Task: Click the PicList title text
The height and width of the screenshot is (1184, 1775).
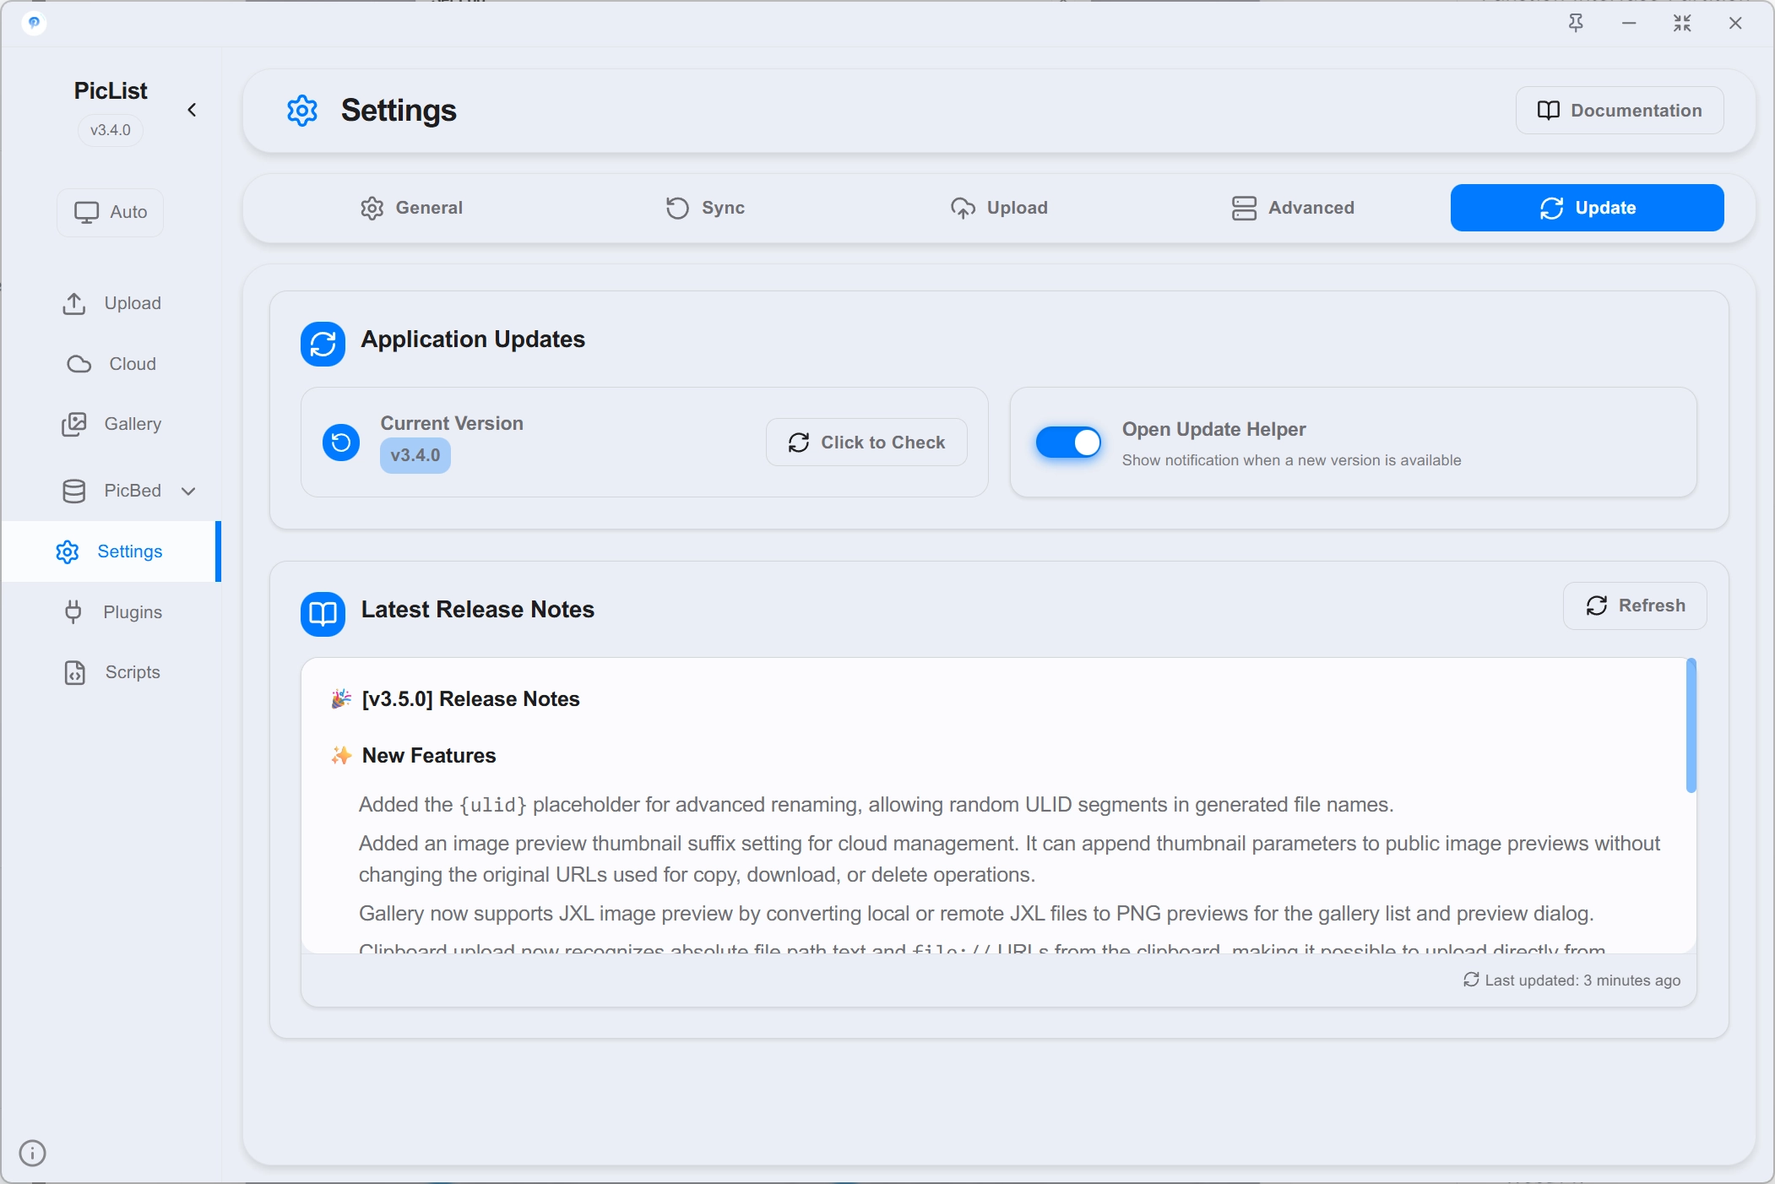Action: coord(111,91)
